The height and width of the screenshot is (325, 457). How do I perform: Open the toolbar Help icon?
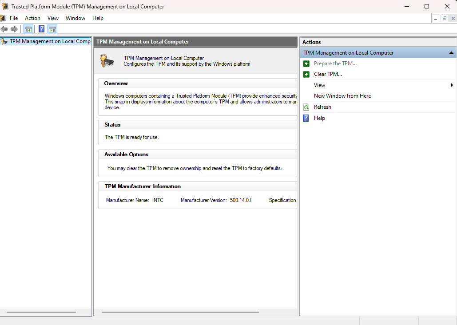42,29
